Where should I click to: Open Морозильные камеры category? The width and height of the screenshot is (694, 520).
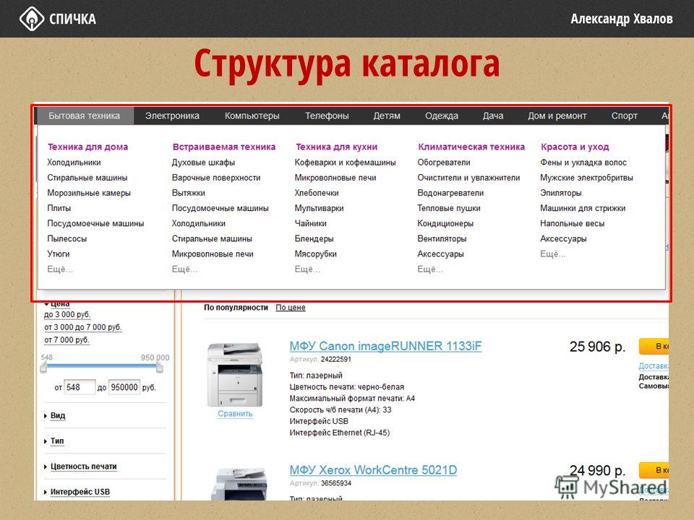coord(89,193)
